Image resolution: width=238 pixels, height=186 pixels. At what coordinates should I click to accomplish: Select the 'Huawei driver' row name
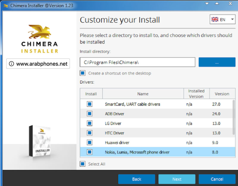117,143
